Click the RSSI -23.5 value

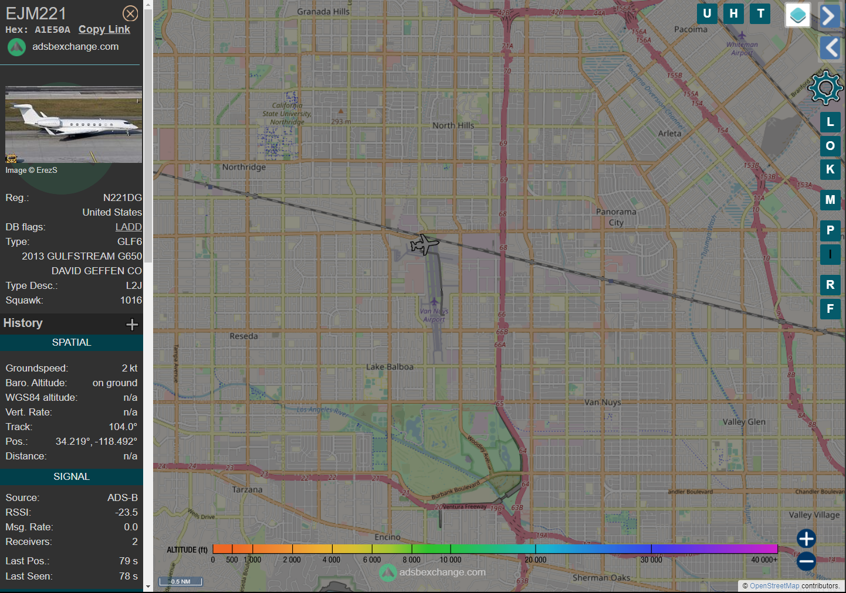pos(127,512)
